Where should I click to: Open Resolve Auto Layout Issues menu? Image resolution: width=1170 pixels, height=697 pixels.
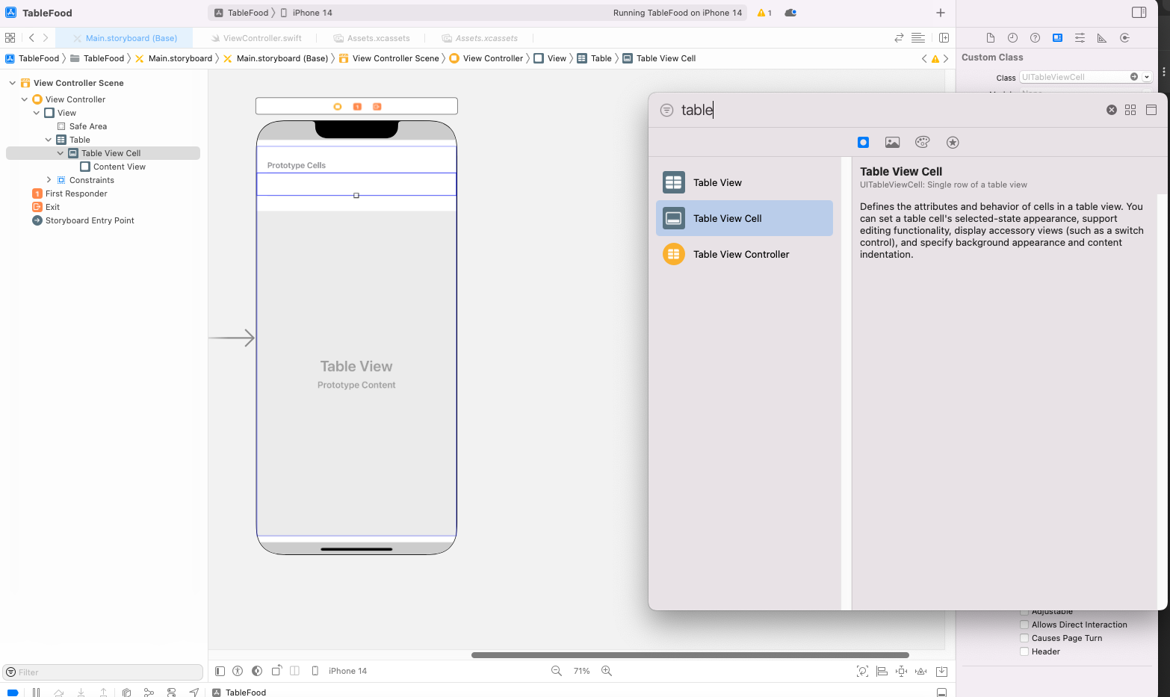coord(921,671)
